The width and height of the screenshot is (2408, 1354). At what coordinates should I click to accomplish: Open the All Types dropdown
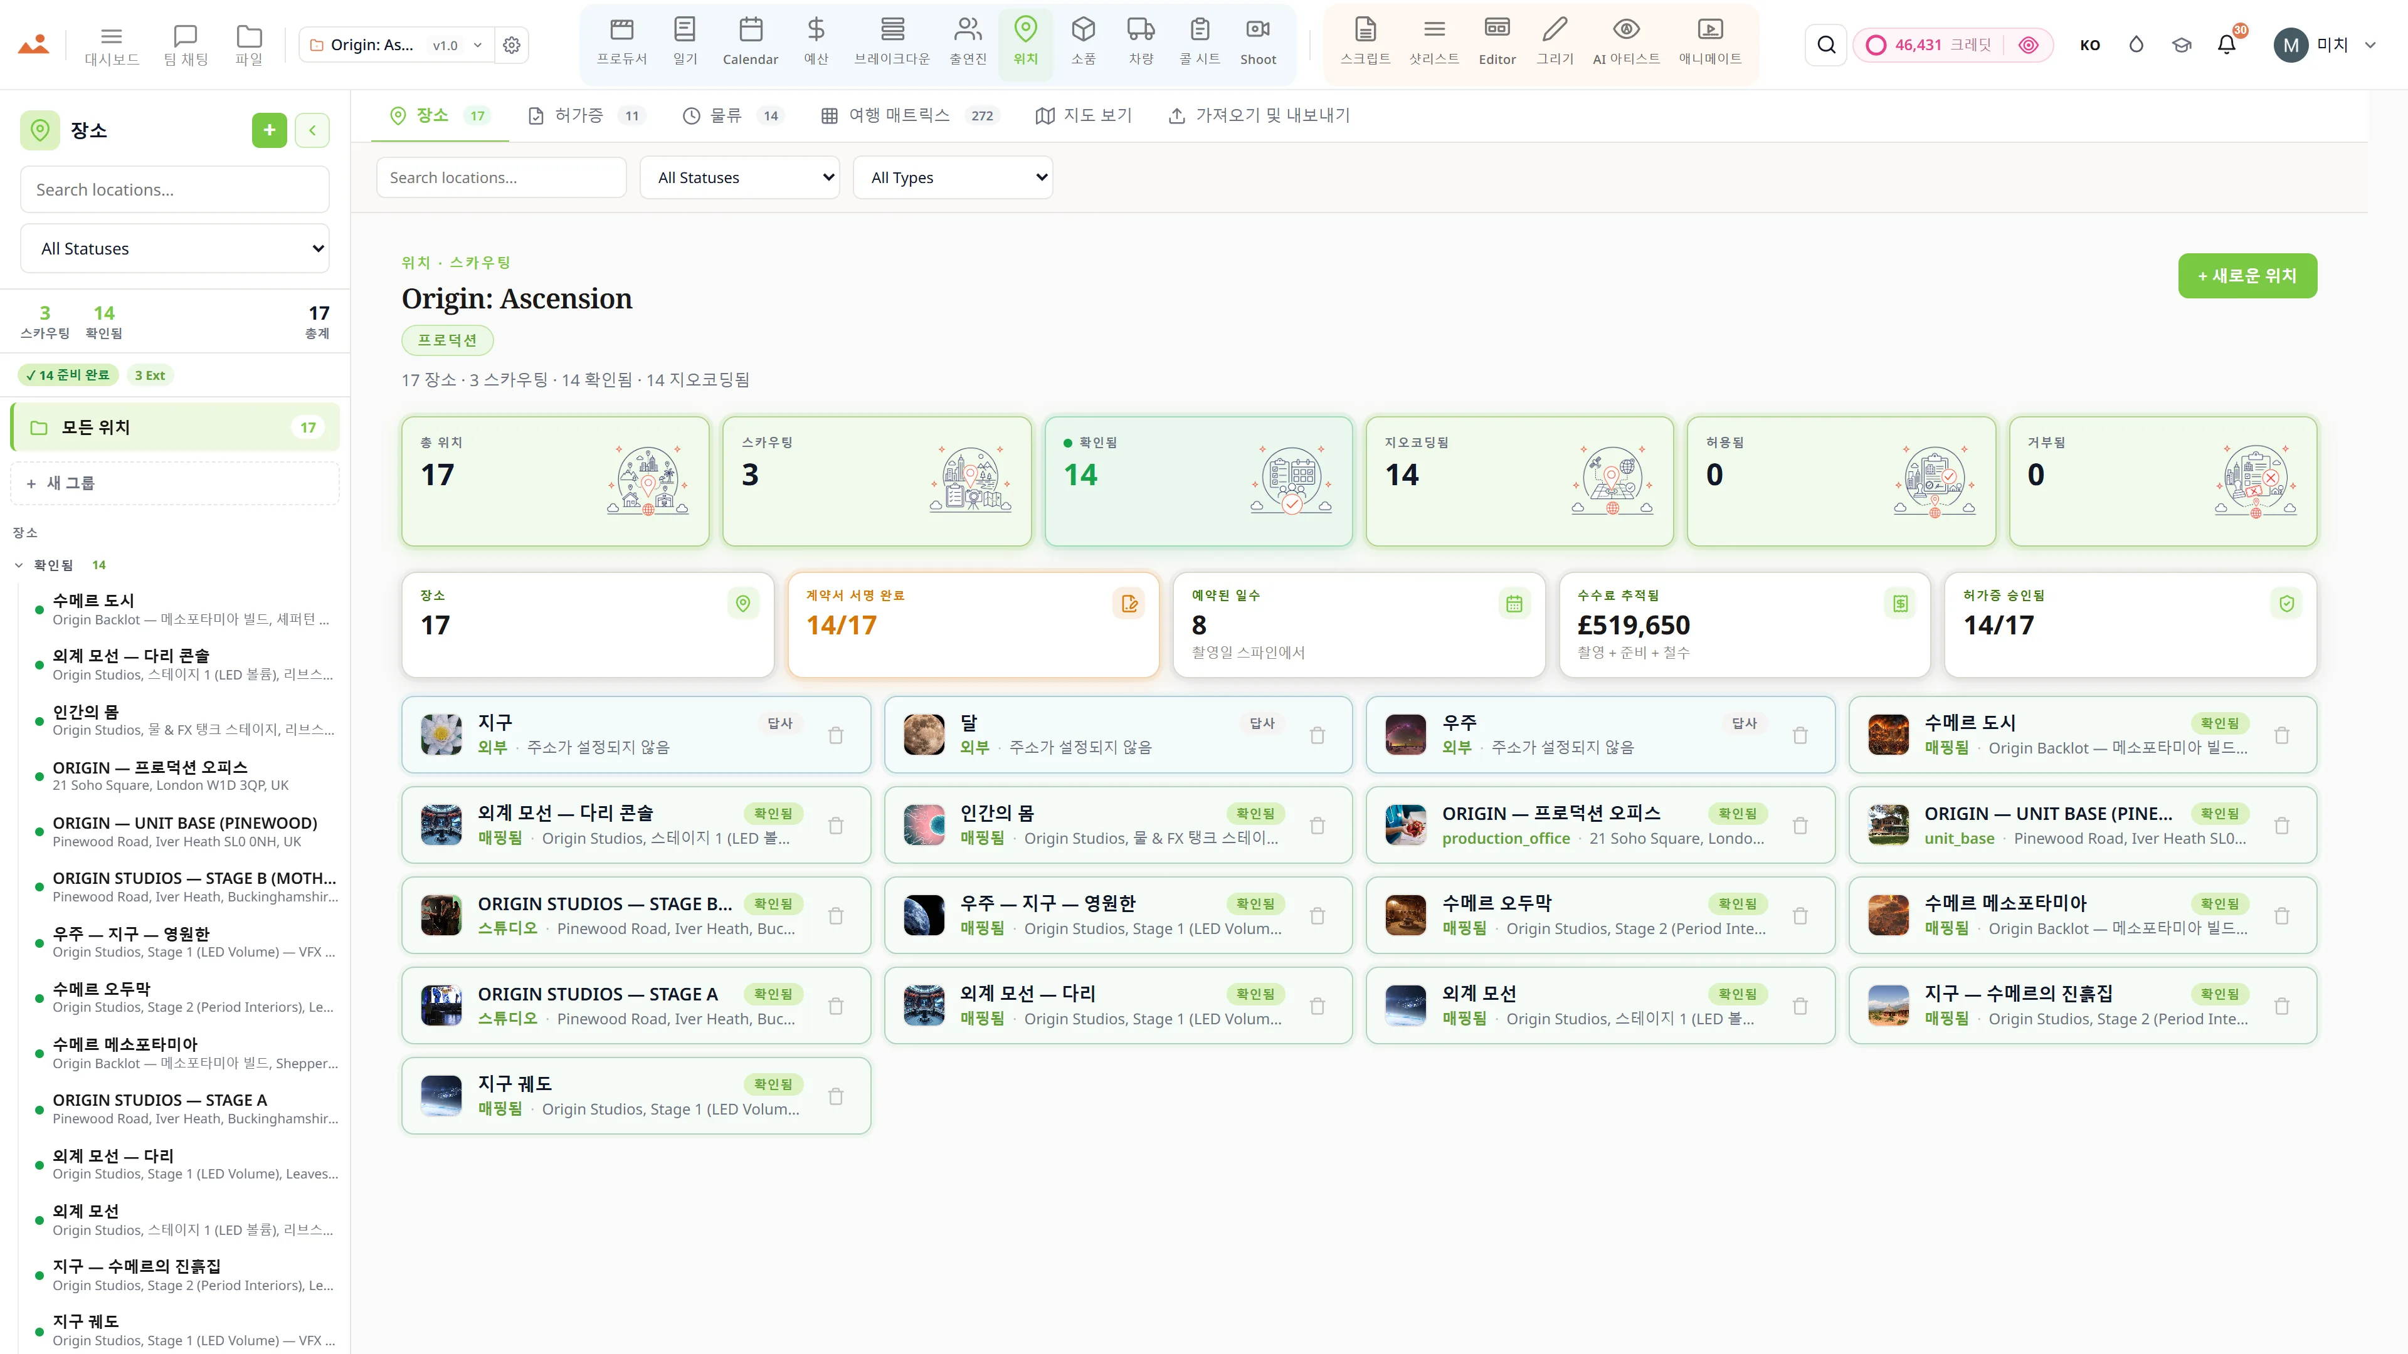point(953,177)
